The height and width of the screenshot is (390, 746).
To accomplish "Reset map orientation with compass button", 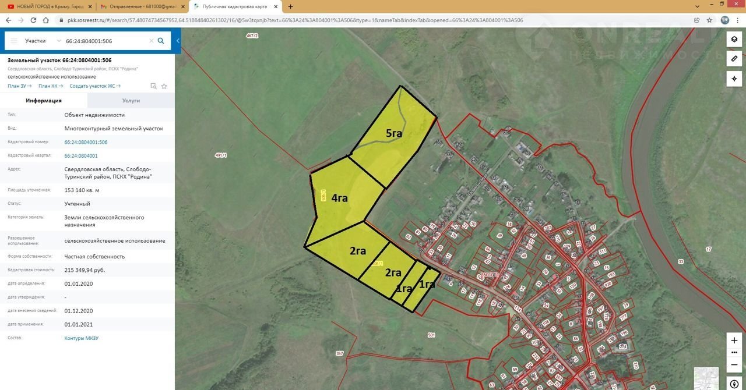I will [734, 384].
